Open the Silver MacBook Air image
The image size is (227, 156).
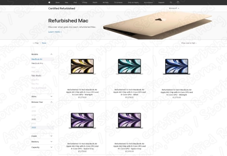(129, 66)
